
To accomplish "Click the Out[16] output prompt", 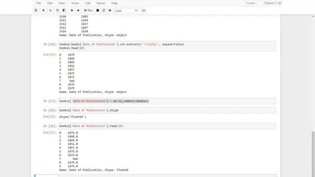I will [x=50, y=55].
